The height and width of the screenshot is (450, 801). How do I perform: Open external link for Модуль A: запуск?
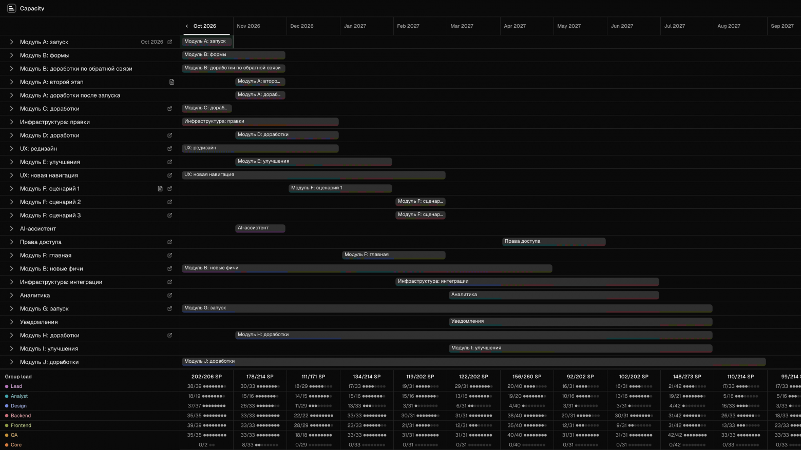170,42
